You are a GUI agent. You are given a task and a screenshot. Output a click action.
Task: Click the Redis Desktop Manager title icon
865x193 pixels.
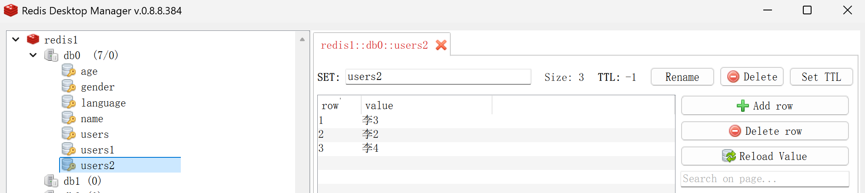pos(10,10)
